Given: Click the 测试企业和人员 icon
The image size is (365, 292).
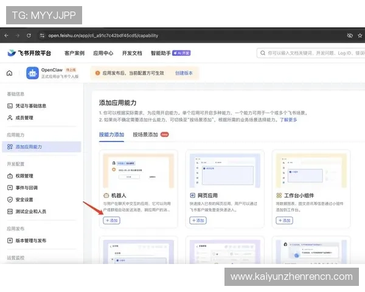Looking at the screenshot, I should pyautogui.click(x=10, y=212).
